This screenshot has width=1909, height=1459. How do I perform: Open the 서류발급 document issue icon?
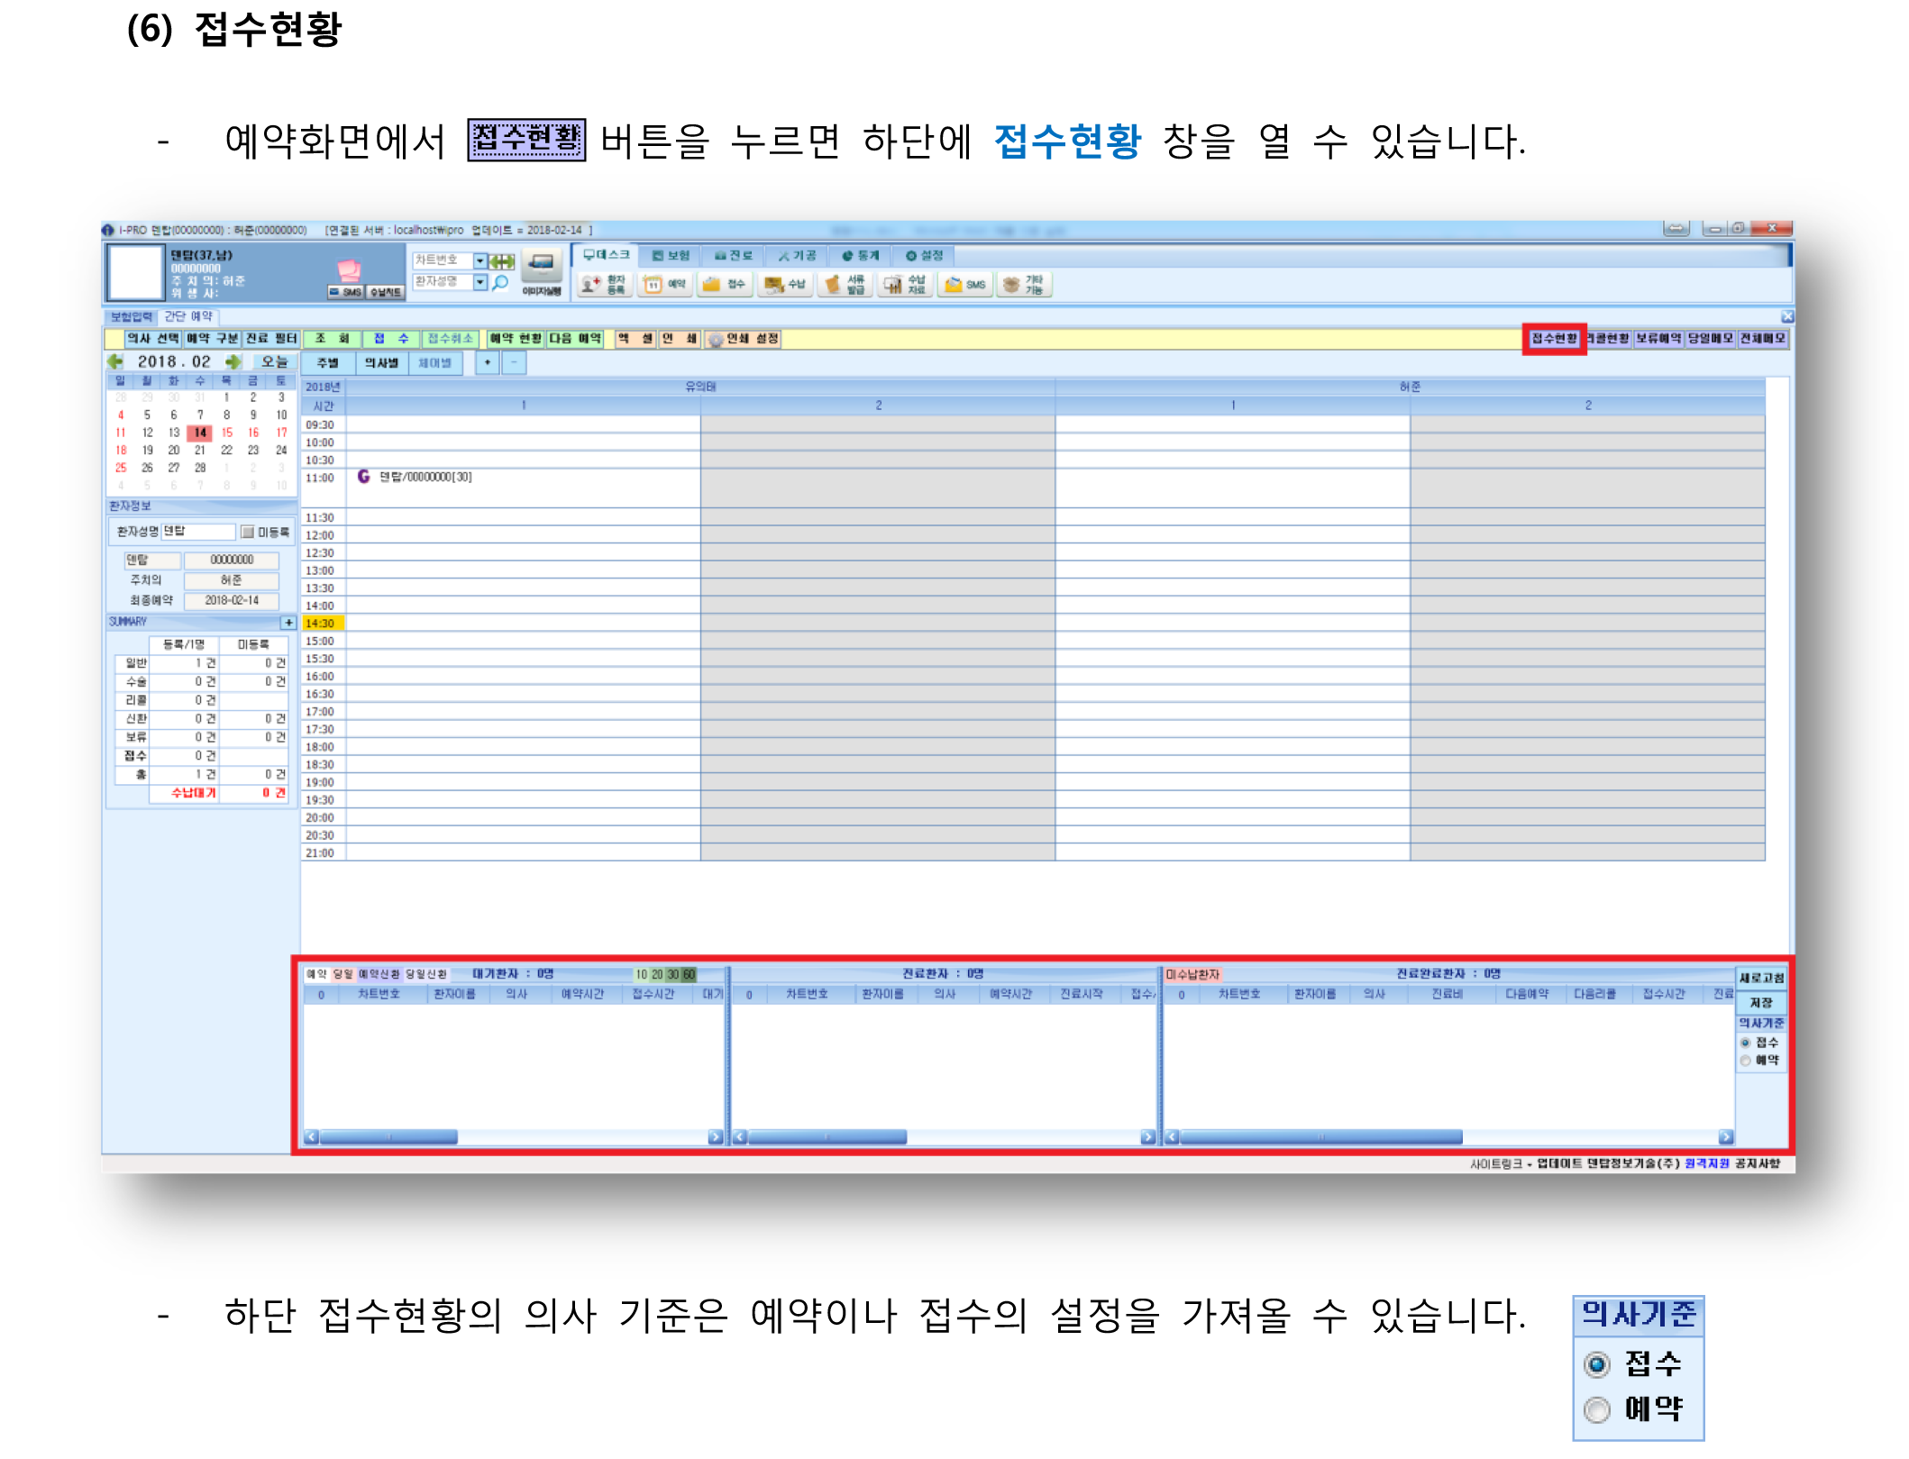coord(845,285)
